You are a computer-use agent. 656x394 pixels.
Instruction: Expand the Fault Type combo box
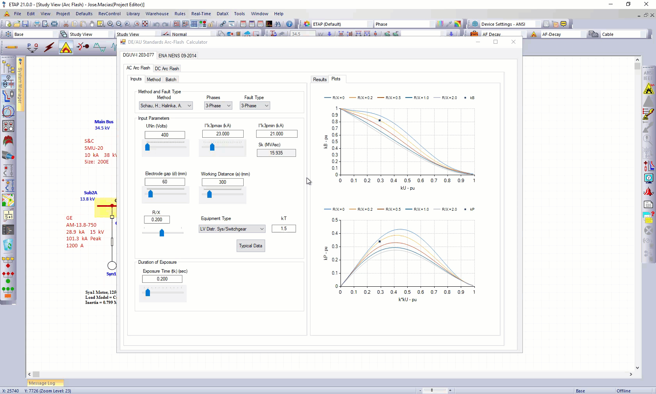(255, 106)
